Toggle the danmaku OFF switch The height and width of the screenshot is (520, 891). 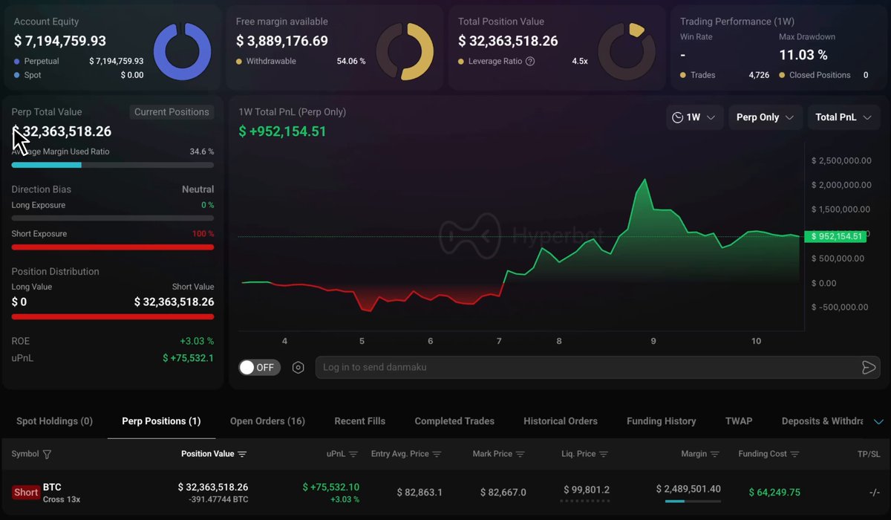click(x=259, y=367)
